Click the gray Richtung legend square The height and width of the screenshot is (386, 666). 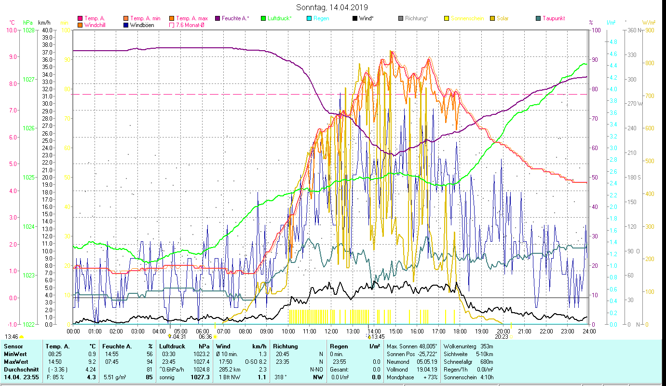click(x=401, y=19)
